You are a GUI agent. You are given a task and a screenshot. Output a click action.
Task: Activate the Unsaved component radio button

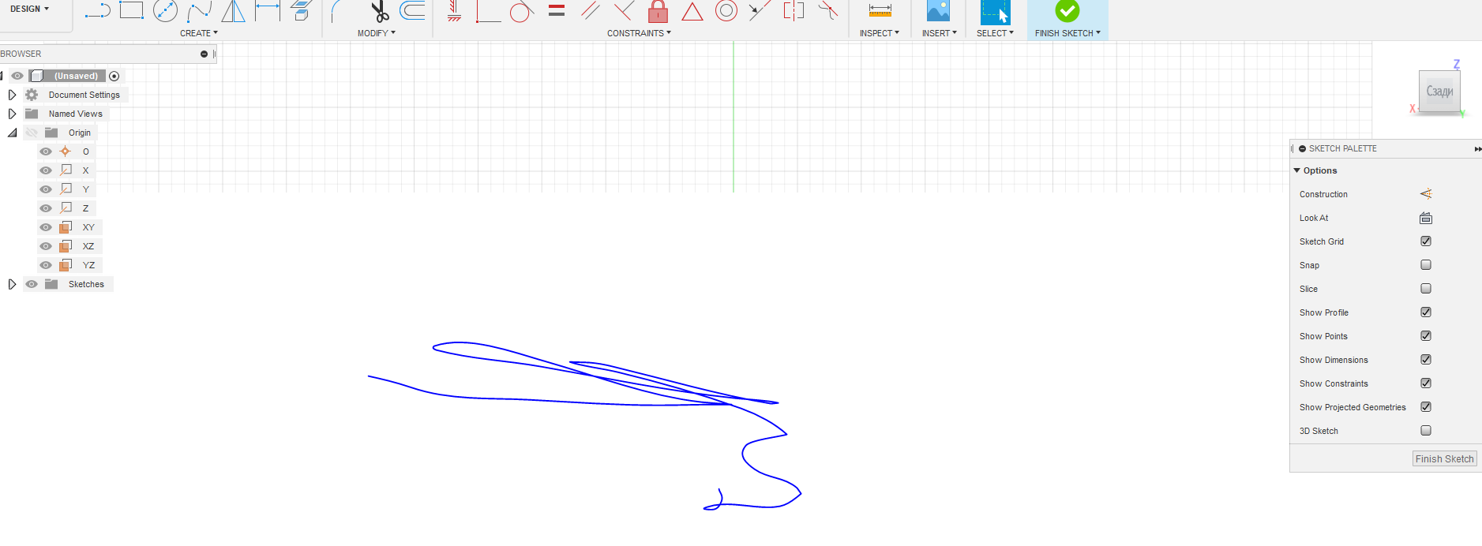coord(114,76)
